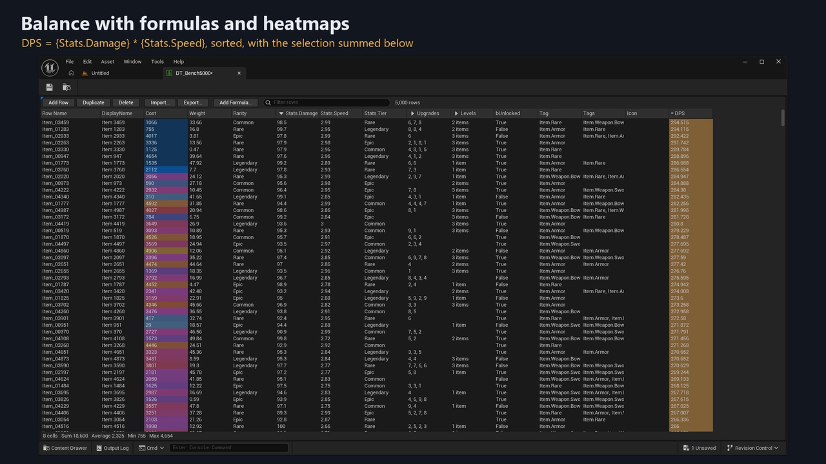Close the DT_Bench5000 tab

pyautogui.click(x=239, y=73)
